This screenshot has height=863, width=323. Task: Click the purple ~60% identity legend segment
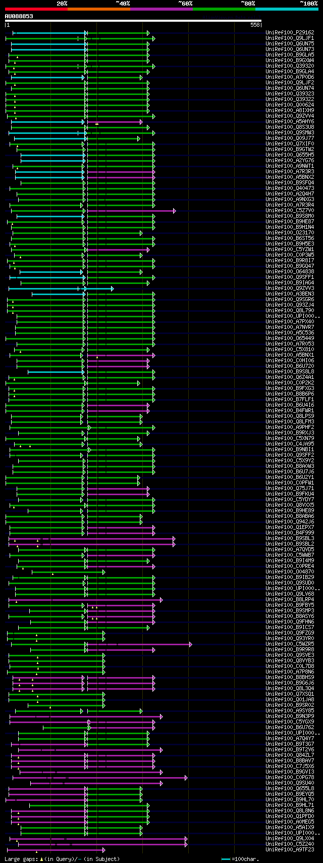(x=161, y=9)
